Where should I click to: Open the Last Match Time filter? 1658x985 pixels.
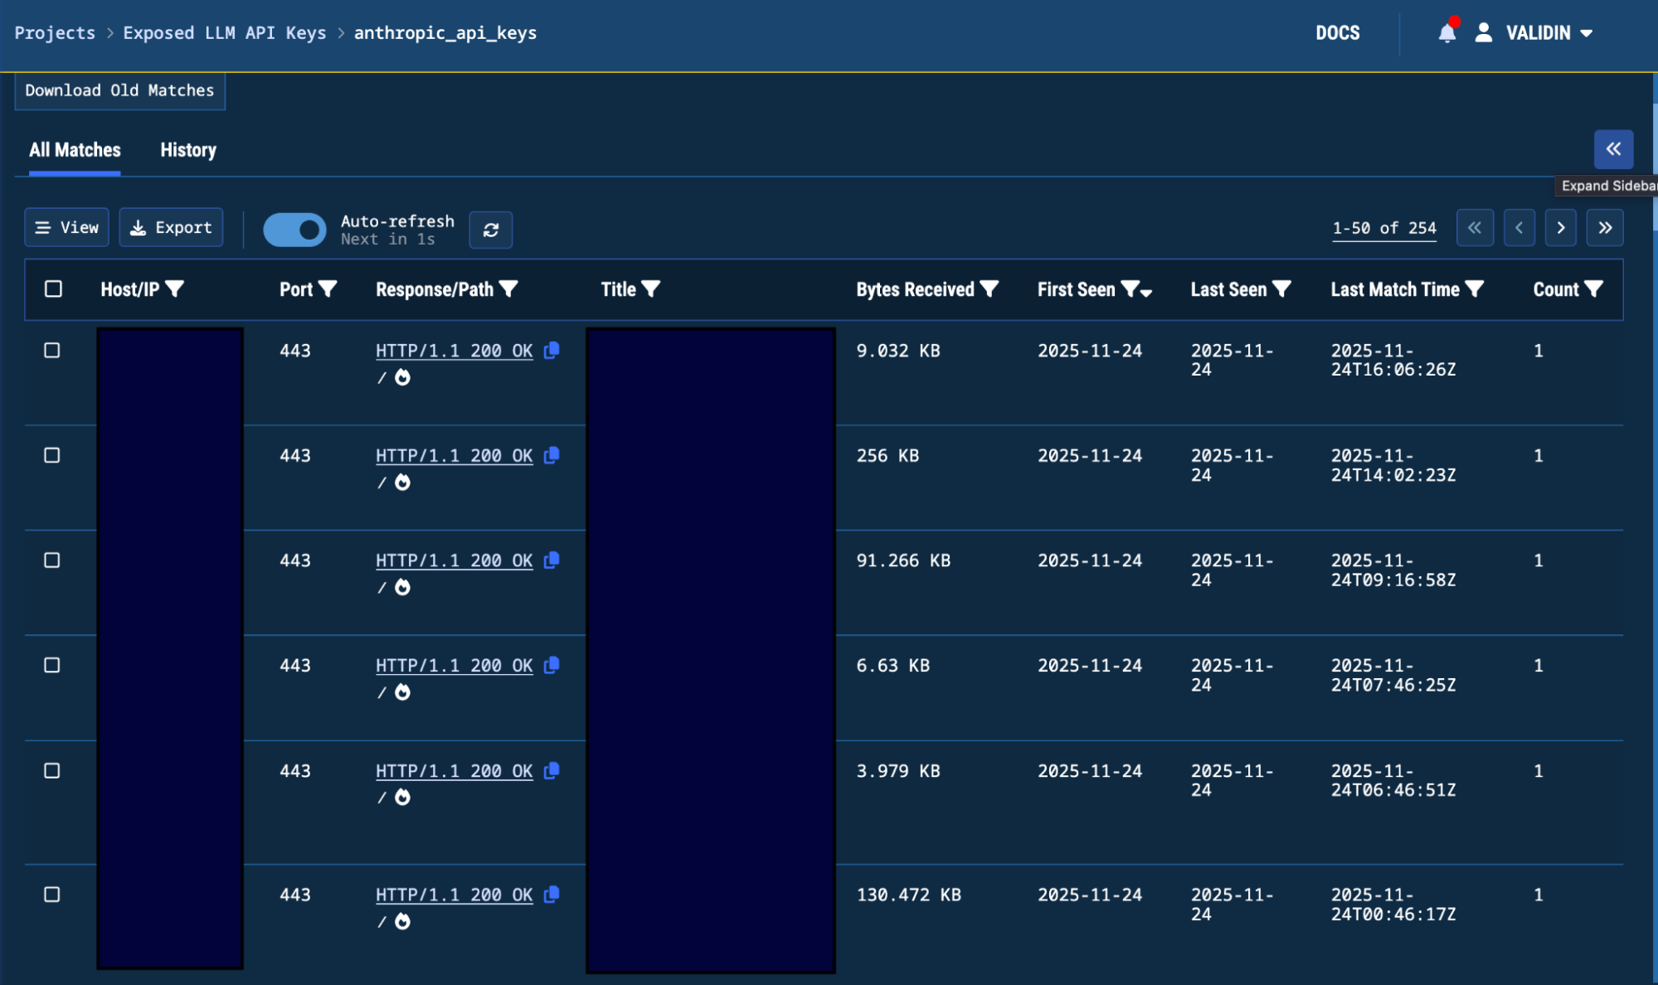click(x=1475, y=289)
